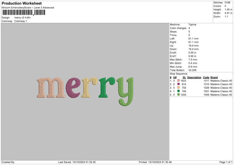234x165 pixels.
Task: Click stitch count '814' in stop row 2
Action: point(184,84)
